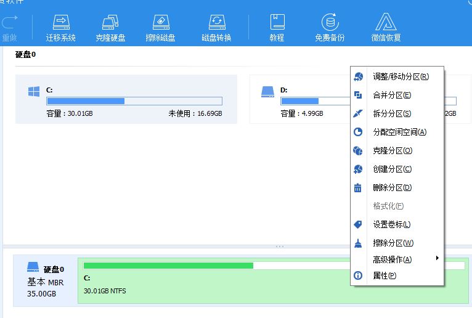
Task: Click the Redo (重做) toolbar icon
Action: [10, 22]
